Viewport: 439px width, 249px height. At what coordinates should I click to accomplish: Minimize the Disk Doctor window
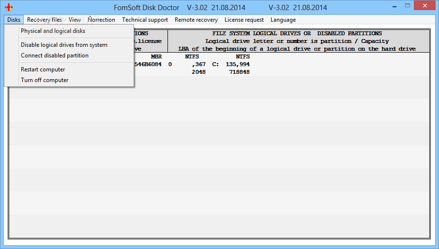click(394, 6)
